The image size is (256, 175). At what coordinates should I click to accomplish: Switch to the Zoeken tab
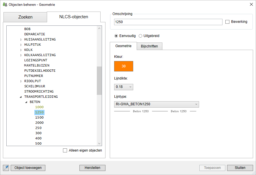point(25,17)
